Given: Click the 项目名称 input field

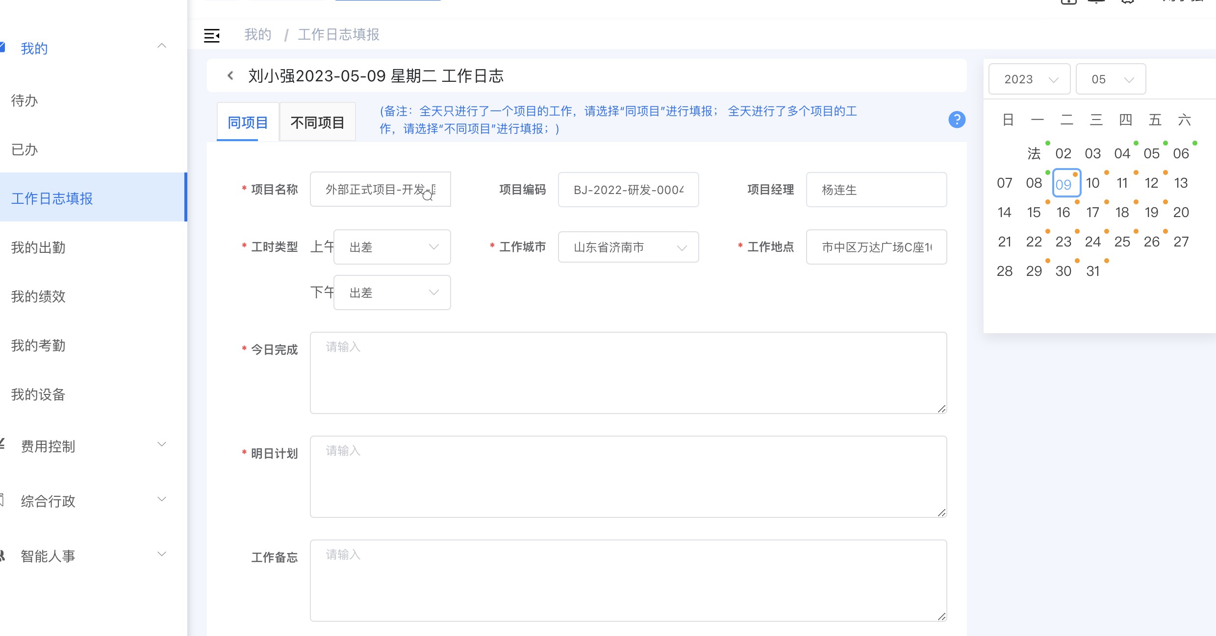Looking at the screenshot, I should tap(380, 189).
